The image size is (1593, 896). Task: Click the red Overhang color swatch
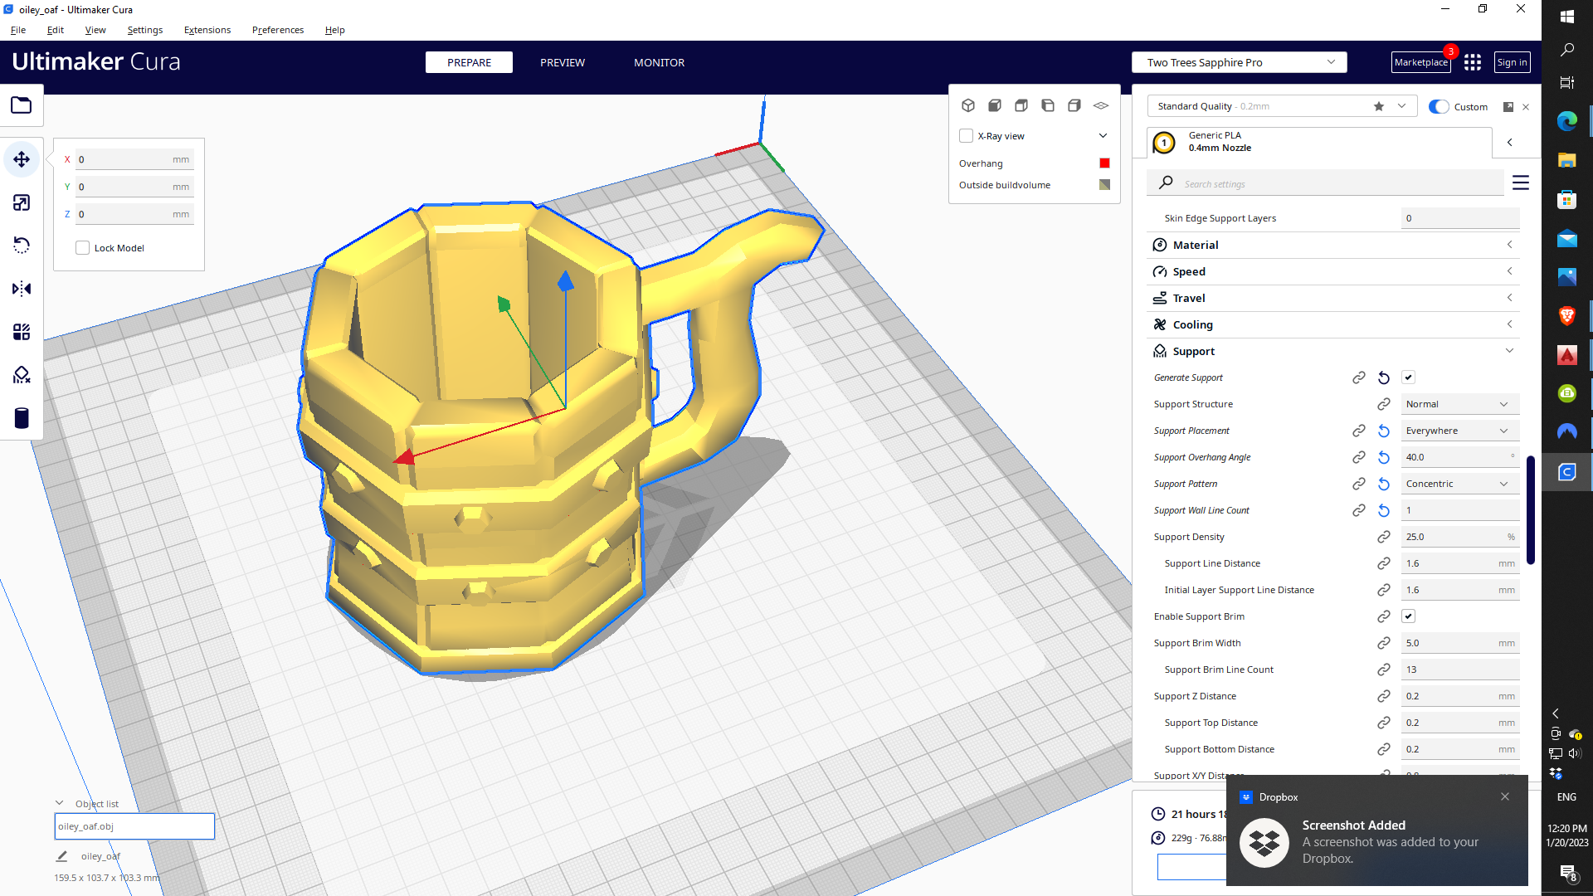coord(1104,163)
